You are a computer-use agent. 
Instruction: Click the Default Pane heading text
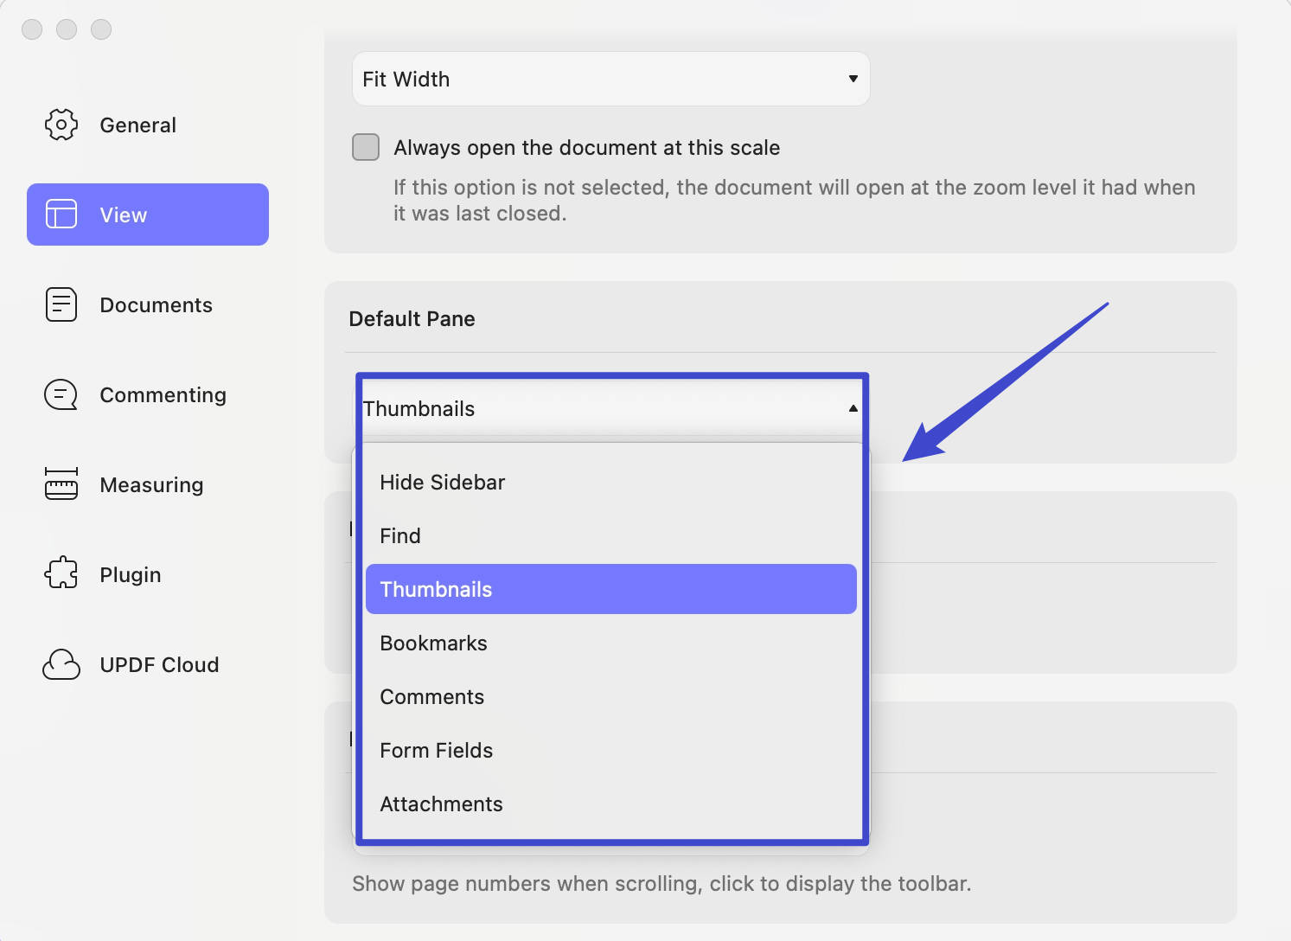pos(412,318)
